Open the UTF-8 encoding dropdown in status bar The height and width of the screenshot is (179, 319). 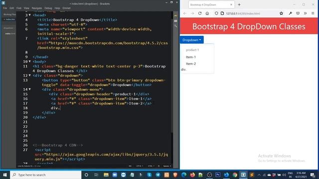tap(140, 166)
